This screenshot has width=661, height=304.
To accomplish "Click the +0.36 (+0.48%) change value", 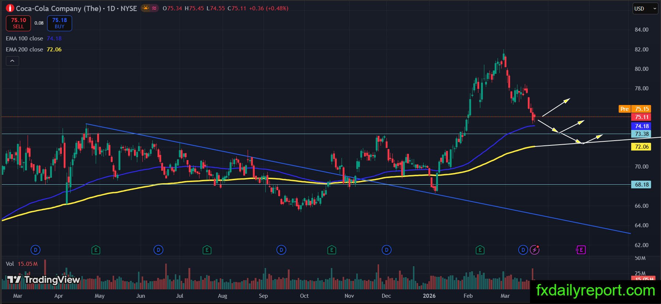I will point(269,8).
